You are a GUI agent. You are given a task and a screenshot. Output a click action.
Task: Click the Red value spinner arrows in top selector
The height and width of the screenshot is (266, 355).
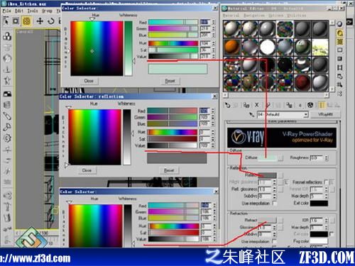click(x=213, y=22)
